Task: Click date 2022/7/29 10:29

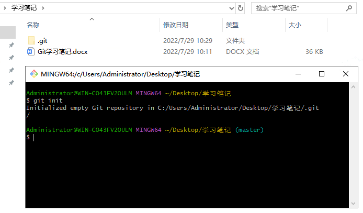Action: tap(188, 41)
